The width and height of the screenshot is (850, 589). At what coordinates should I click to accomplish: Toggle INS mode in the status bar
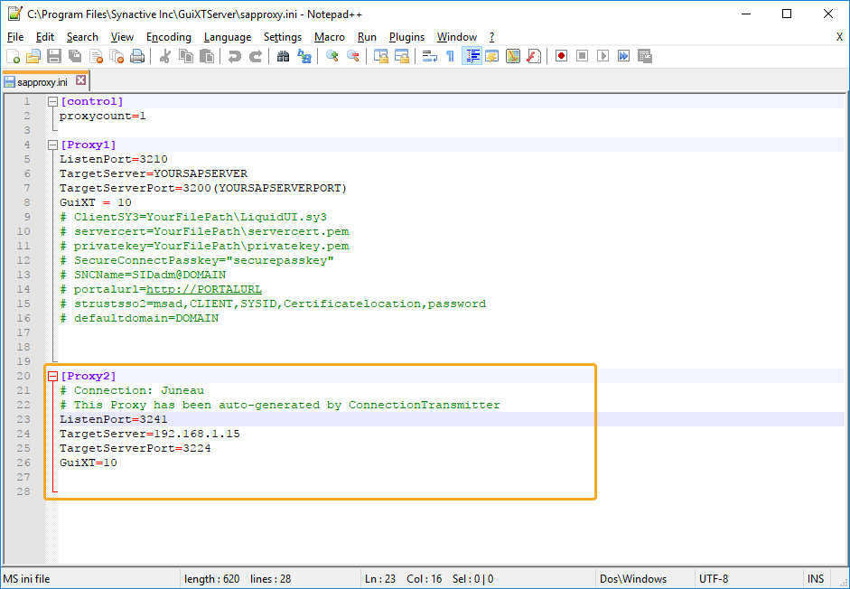(816, 579)
